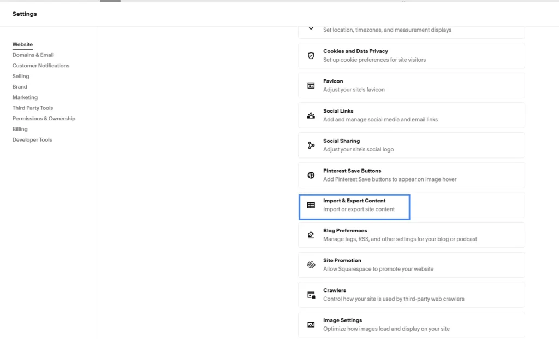
Task: Click 'Add Pinterest Save buttons to appear on image hover'
Action: (x=390, y=179)
